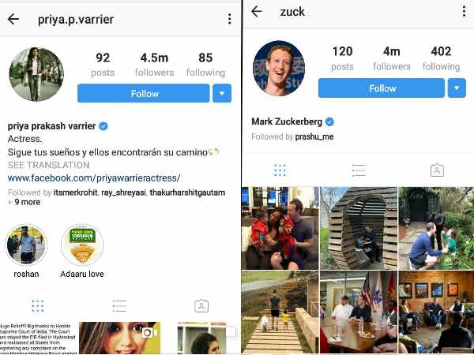The width and height of the screenshot is (474, 355).
Task: Open the roshan story highlight
Action: (x=26, y=245)
